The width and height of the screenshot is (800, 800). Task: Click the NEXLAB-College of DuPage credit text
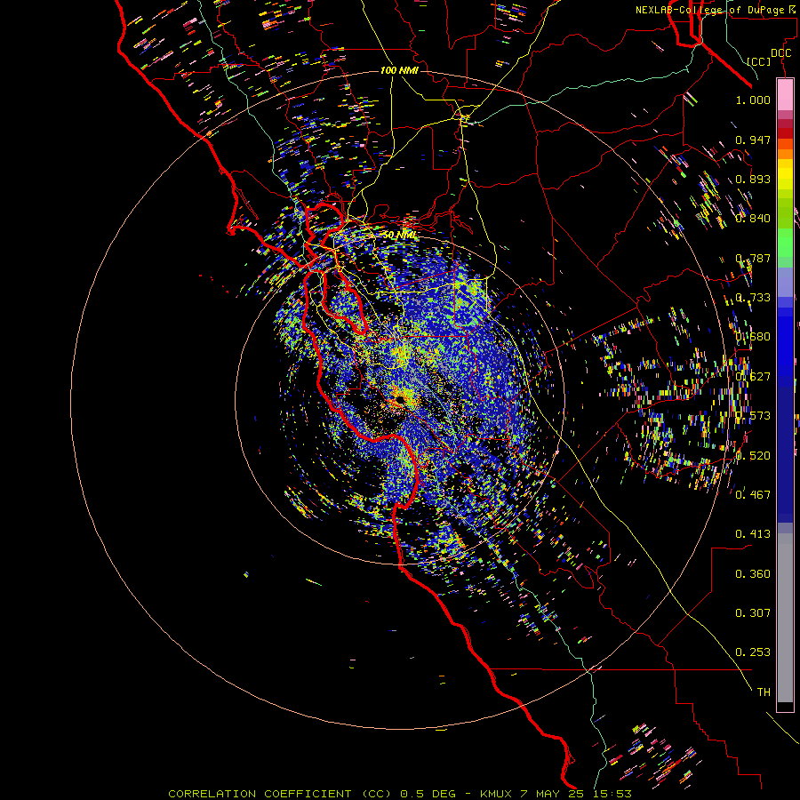(x=712, y=10)
